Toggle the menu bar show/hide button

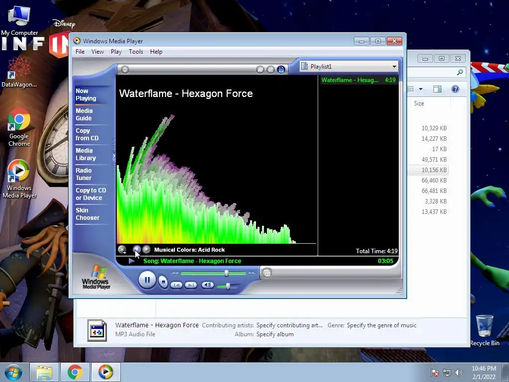125,70
